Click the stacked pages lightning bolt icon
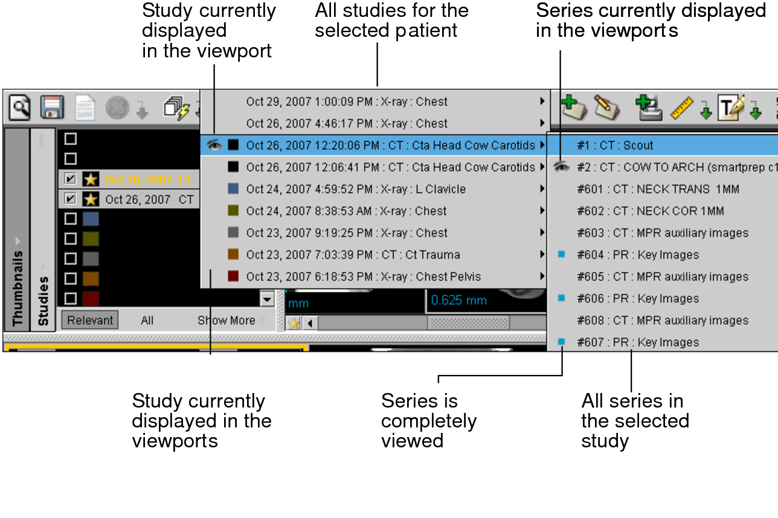Image resolution: width=778 pixels, height=518 pixels. coord(176,109)
